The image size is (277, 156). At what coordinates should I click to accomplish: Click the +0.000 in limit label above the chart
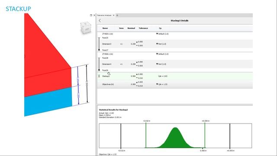point(206,121)
